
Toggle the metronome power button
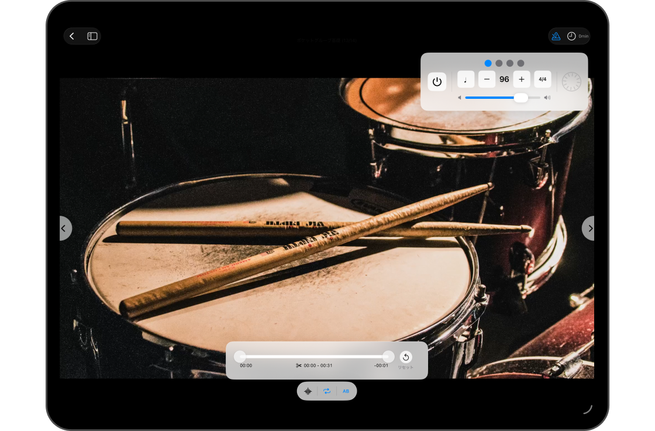(x=437, y=81)
